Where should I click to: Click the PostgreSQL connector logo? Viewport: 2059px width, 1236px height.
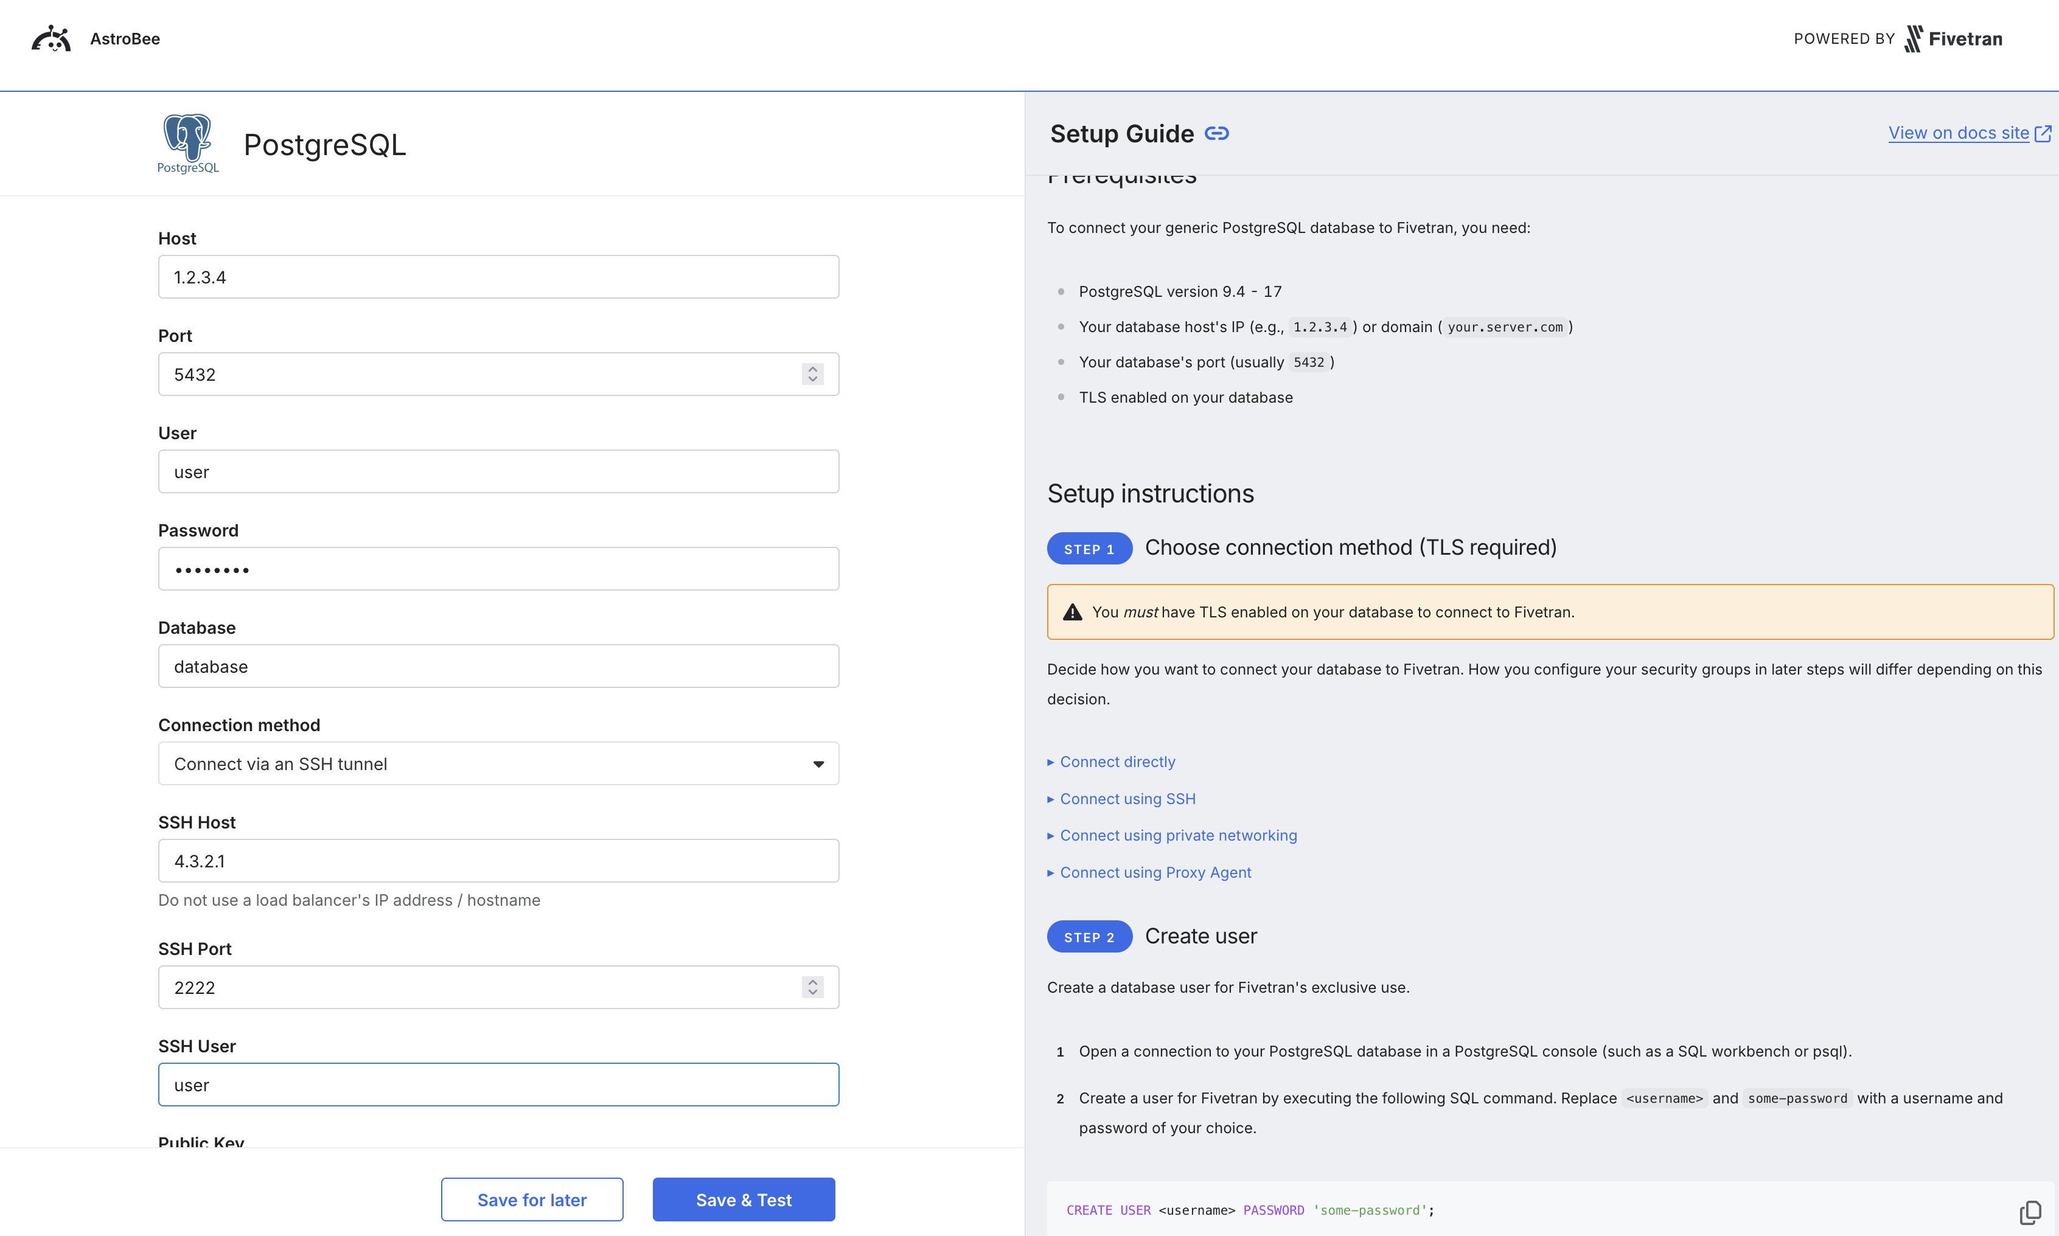point(187,144)
